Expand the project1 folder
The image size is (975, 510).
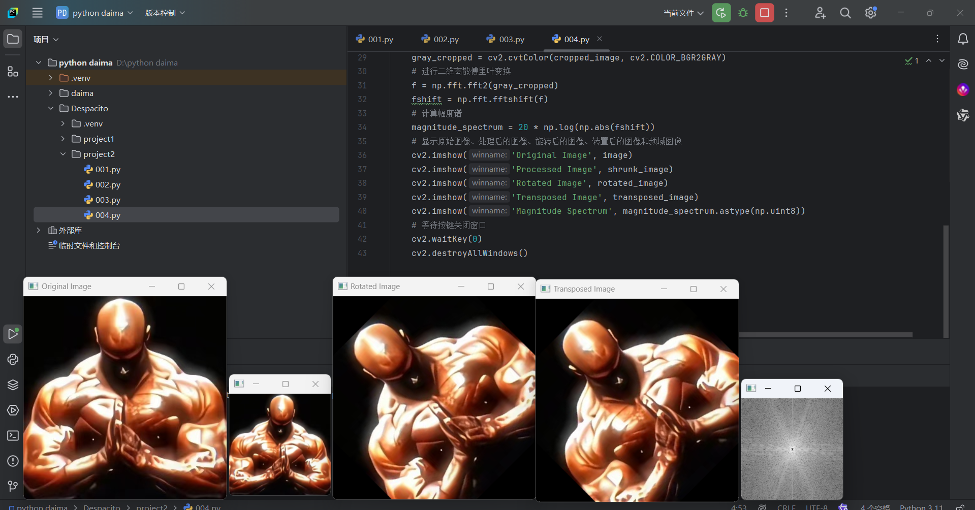63,139
